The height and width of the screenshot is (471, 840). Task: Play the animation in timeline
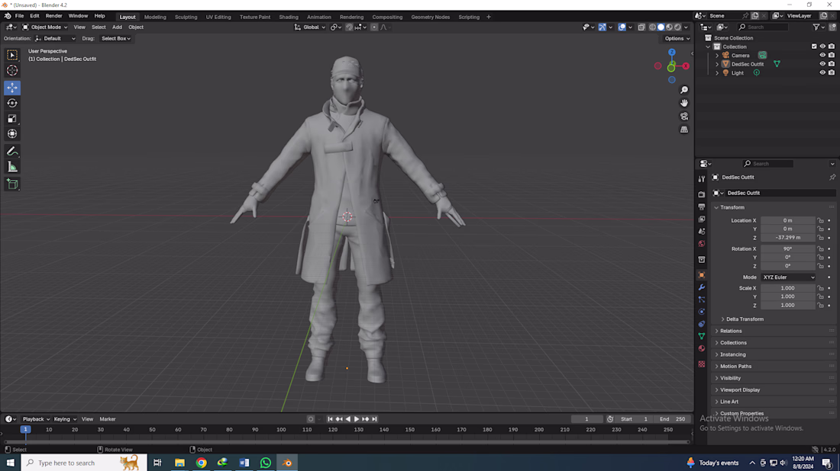[357, 419]
